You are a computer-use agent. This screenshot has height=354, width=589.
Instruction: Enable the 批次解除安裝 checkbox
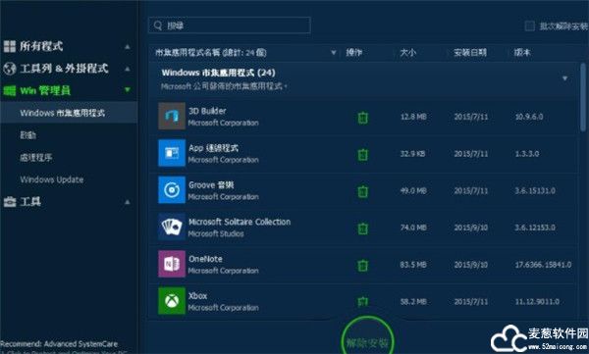530,25
